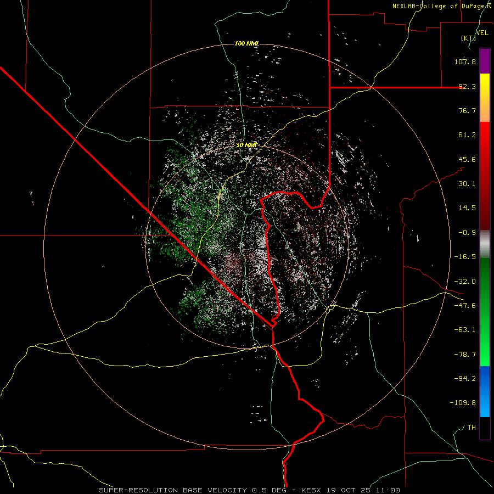Image resolution: width=494 pixels, height=494 pixels.
Task: Select the -47.6 velocity scale value
Action: tap(465, 306)
